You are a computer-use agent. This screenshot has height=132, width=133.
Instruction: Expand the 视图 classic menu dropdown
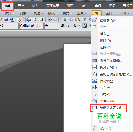coord(39,13)
